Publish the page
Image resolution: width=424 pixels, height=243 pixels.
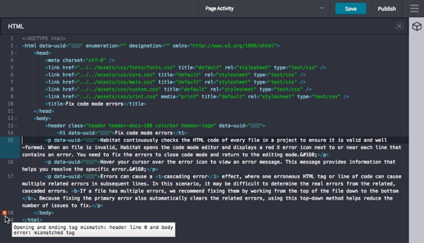386,8
